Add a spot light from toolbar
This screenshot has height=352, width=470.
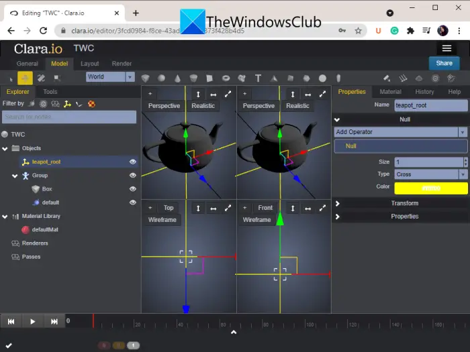(451, 78)
